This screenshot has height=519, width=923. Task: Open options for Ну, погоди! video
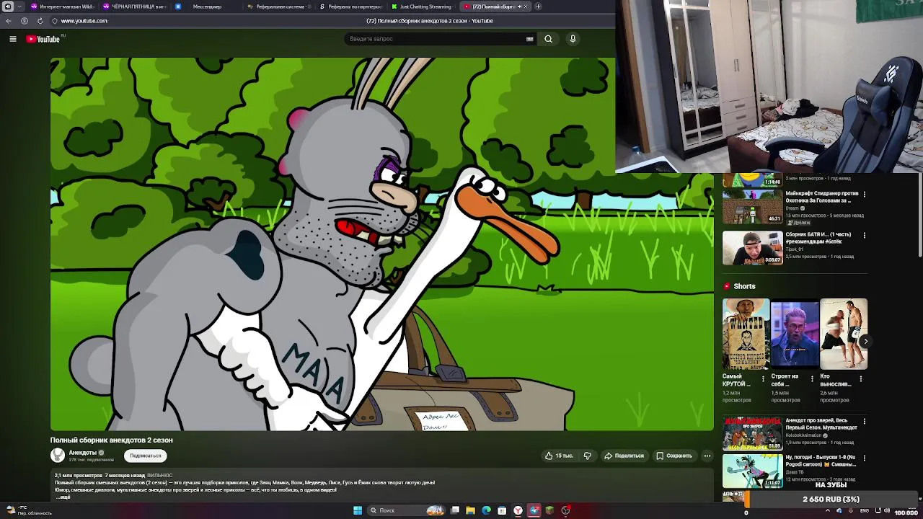[x=865, y=458]
